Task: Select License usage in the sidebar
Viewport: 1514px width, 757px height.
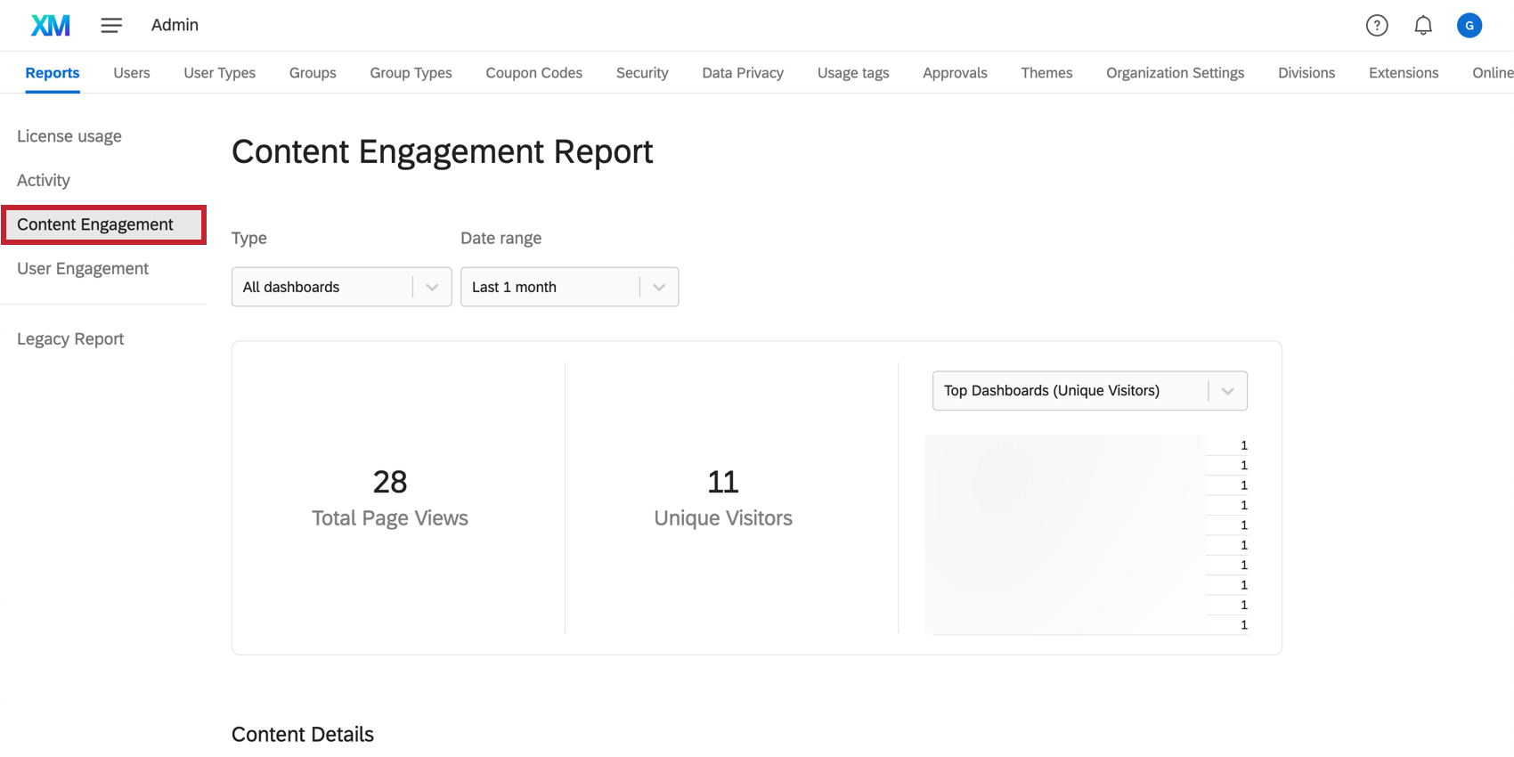Action: coord(69,136)
